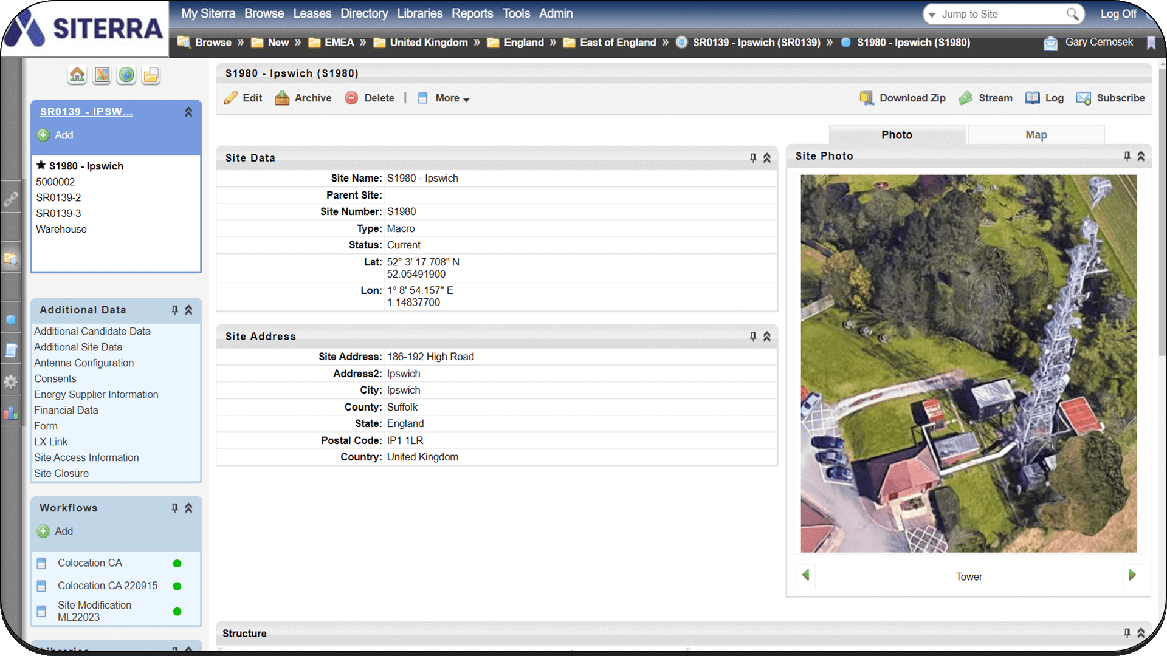Open the home icon in left panel
The width and height of the screenshot is (1167, 656).
[77, 75]
